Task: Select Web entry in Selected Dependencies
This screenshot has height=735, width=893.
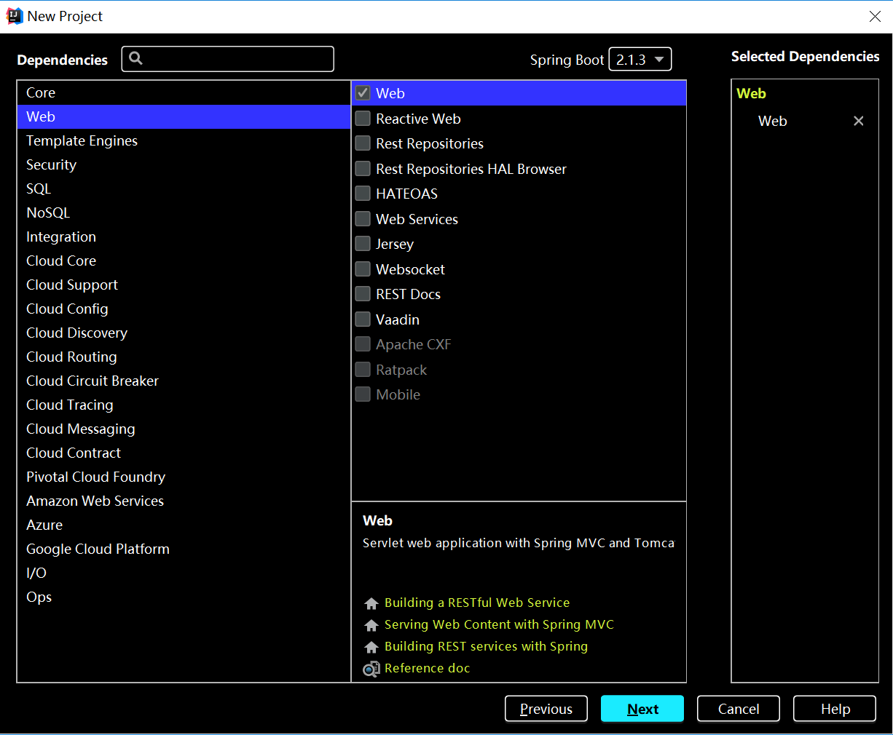Action: 773,121
